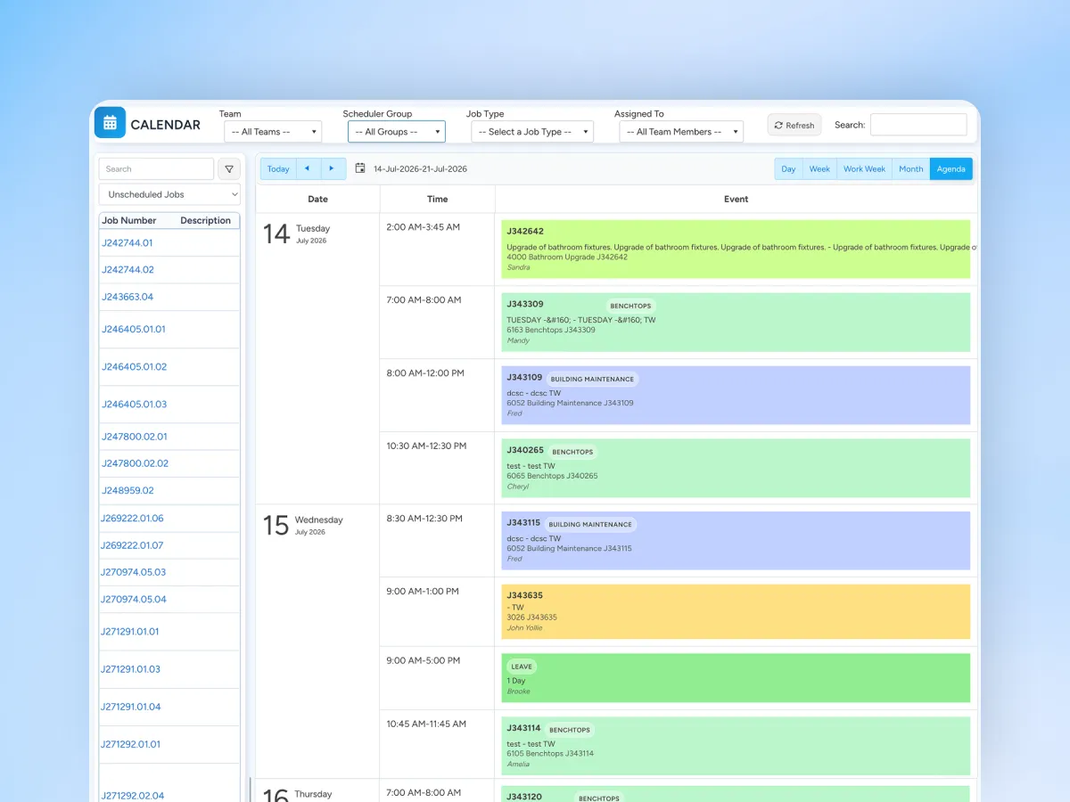This screenshot has height=802, width=1070.
Task: Open job link J271292.02.04
Action: click(x=133, y=795)
